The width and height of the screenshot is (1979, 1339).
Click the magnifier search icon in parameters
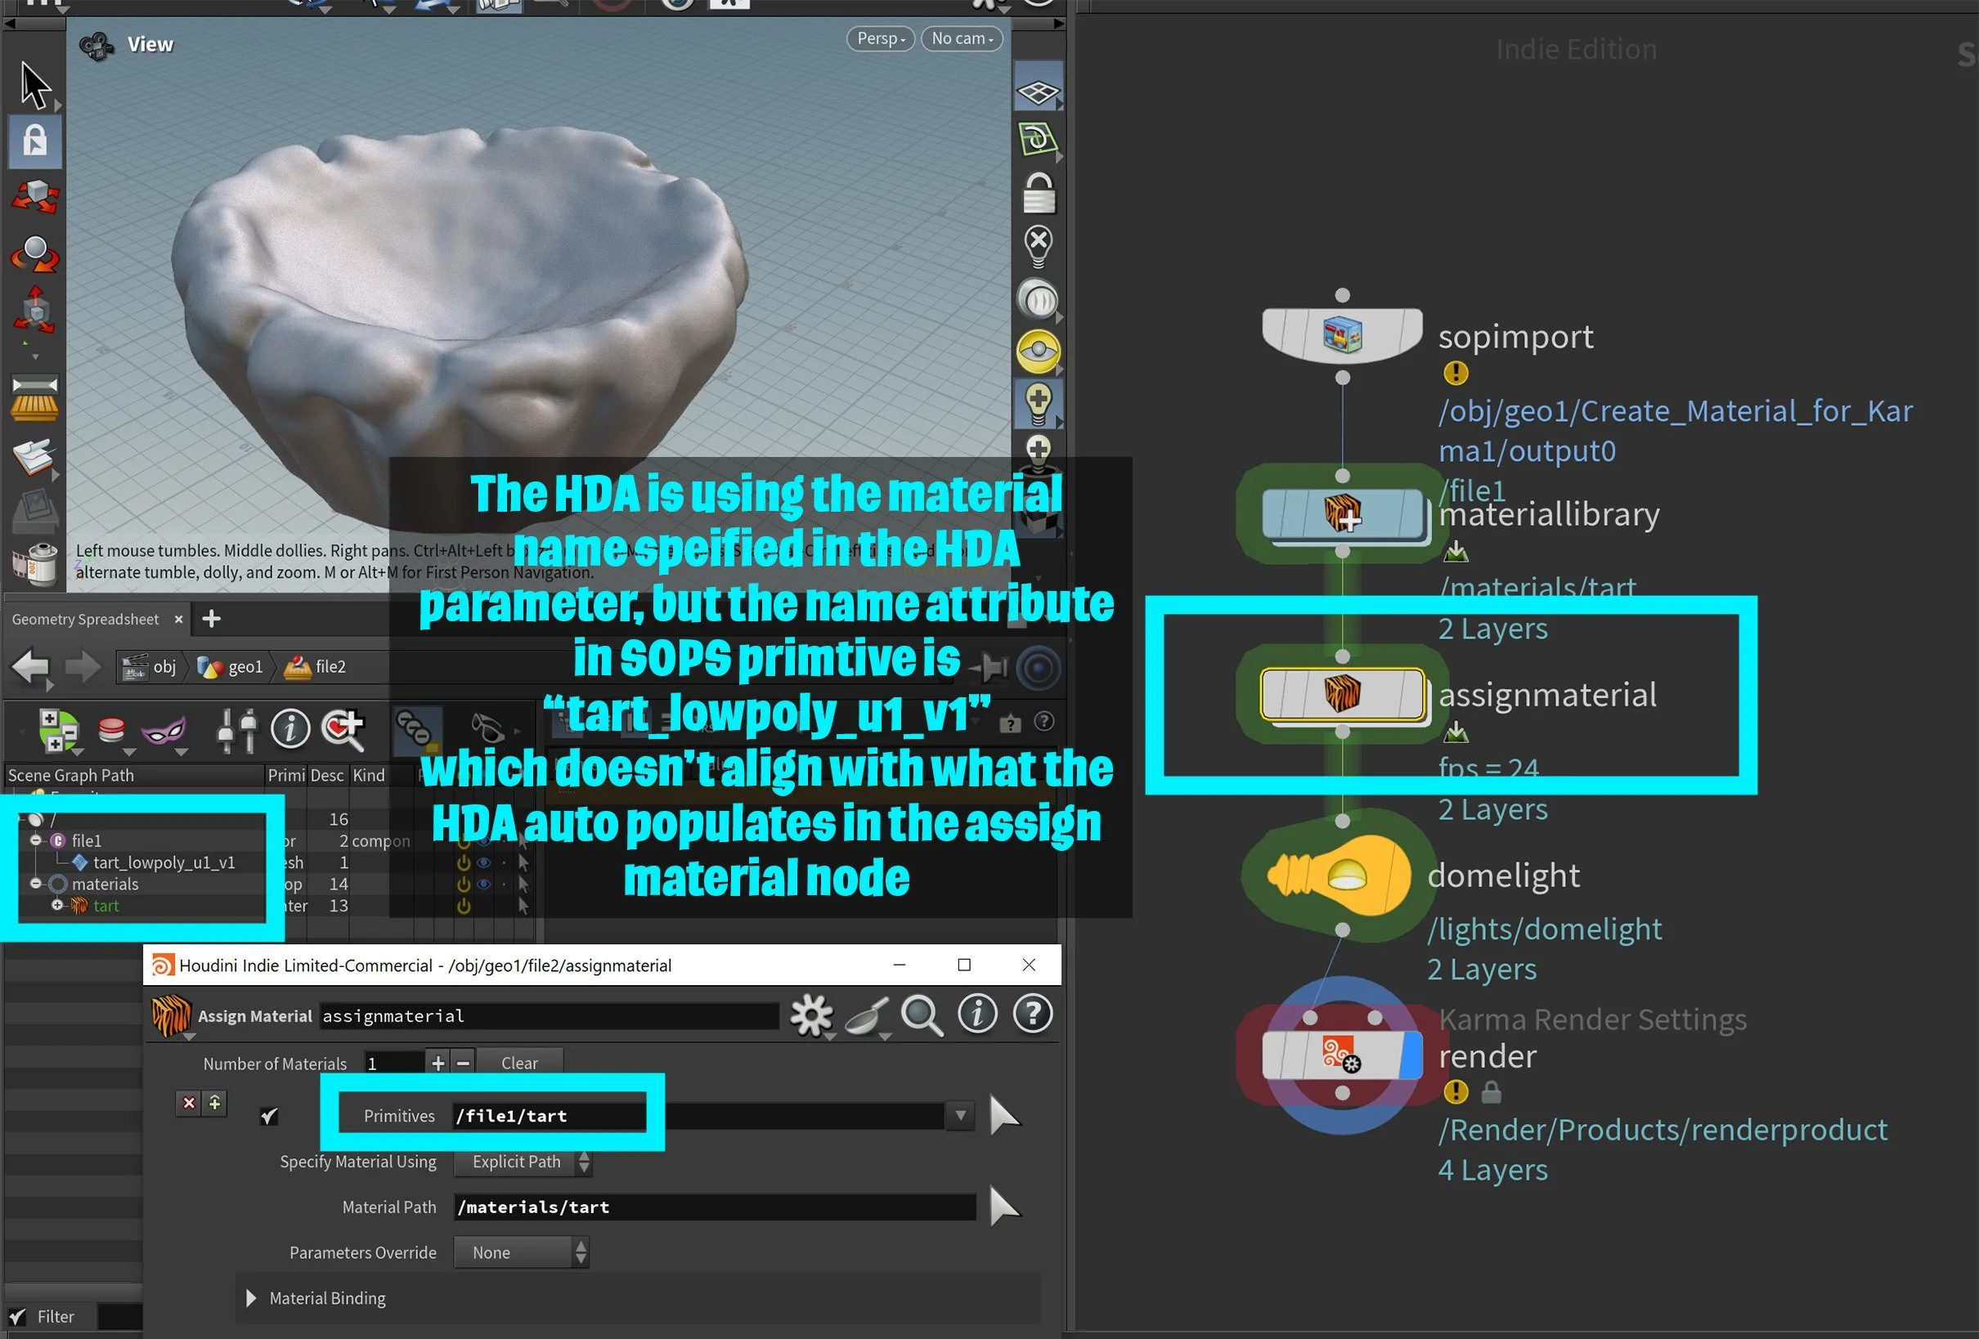(x=922, y=1015)
